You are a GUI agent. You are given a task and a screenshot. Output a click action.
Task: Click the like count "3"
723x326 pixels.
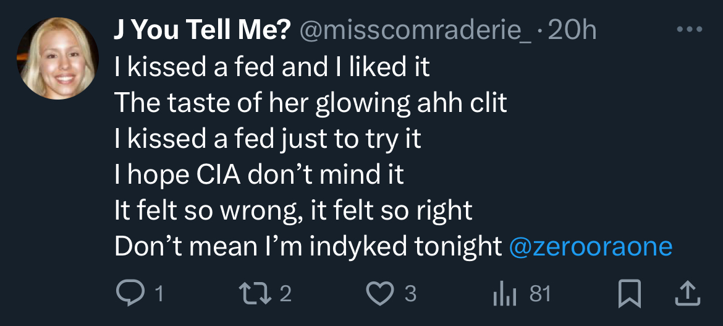(410, 294)
